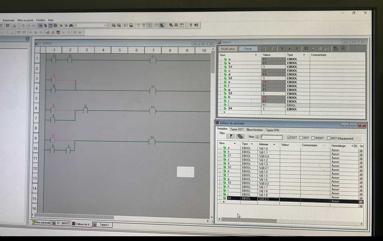Expand the Type column dropdown in TableS1
The width and height of the screenshot is (383, 241).
tap(304, 55)
